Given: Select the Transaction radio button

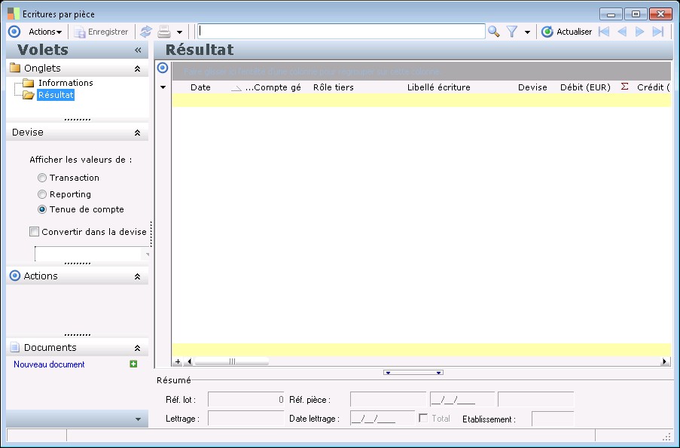Looking at the screenshot, I should pyautogui.click(x=42, y=178).
